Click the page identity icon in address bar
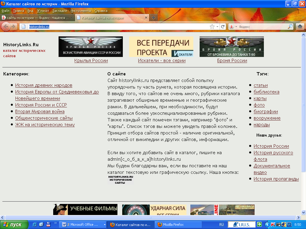 pos(24,27)
